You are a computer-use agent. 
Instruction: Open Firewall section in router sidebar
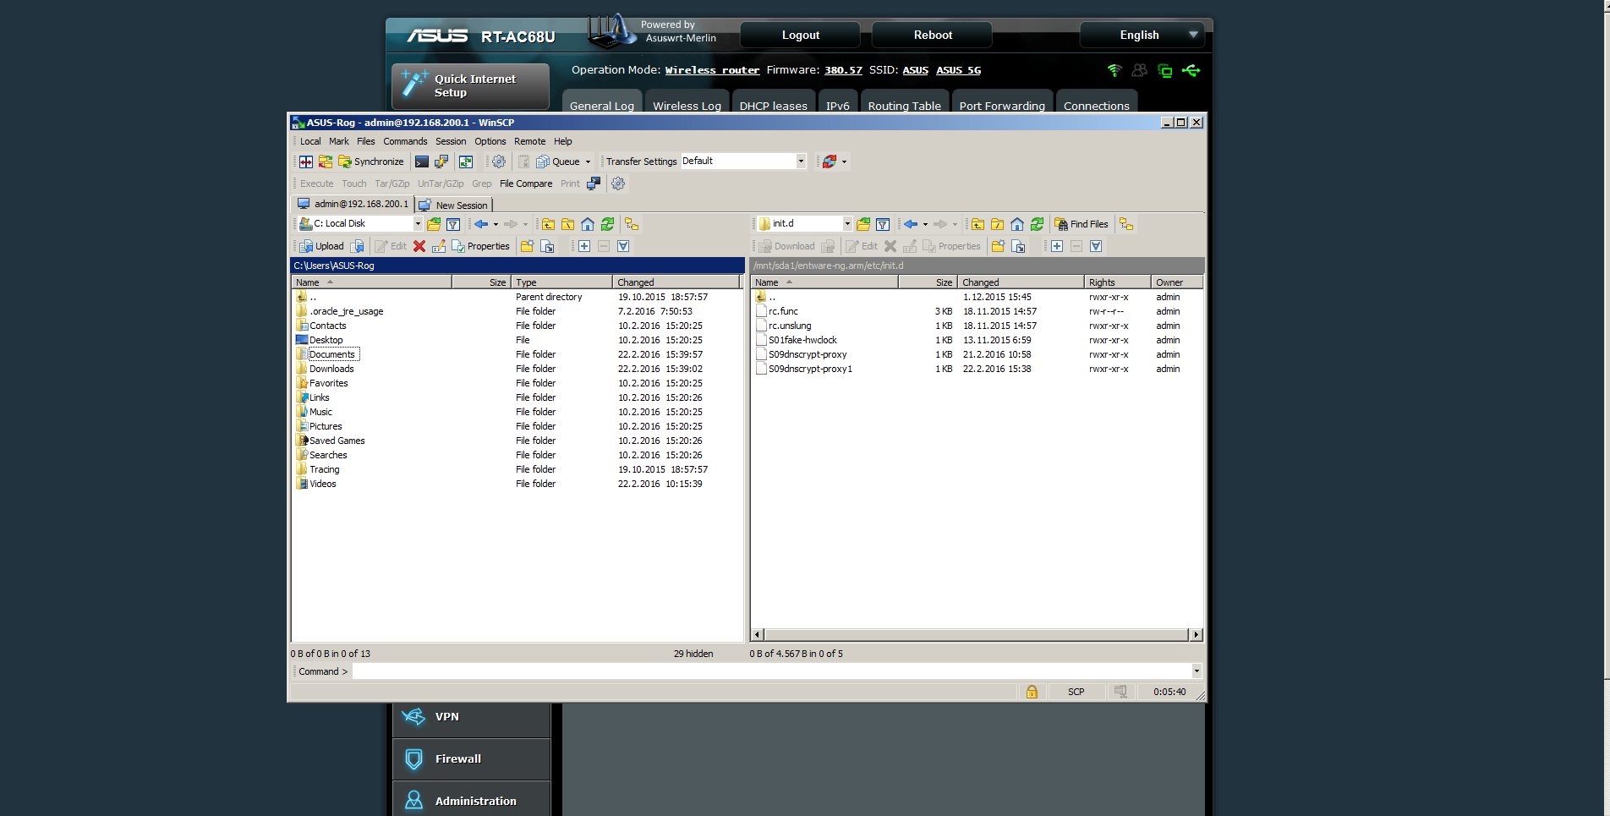pyautogui.click(x=471, y=758)
